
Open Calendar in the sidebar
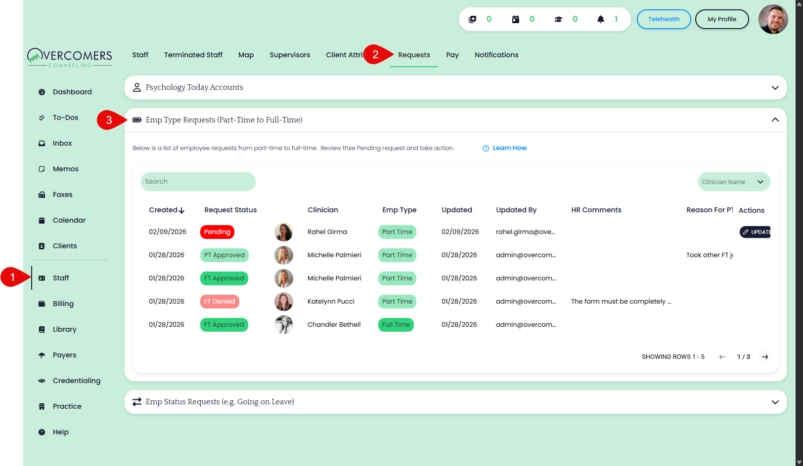(69, 220)
